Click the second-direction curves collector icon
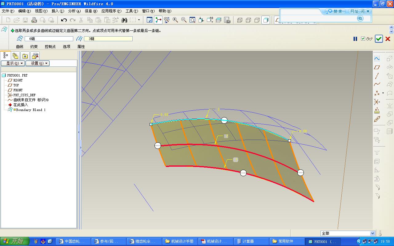The width and height of the screenshot is (394, 246). [79, 39]
